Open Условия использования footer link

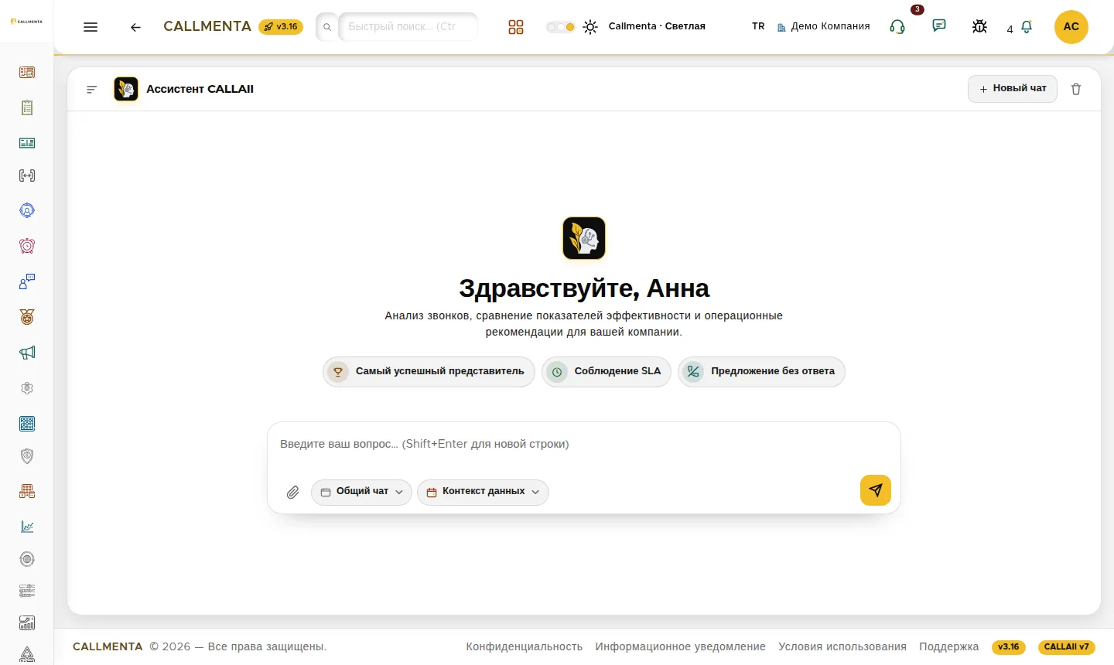click(842, 647)
